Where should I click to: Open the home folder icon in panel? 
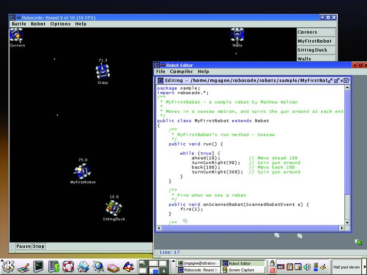[84, 266]
